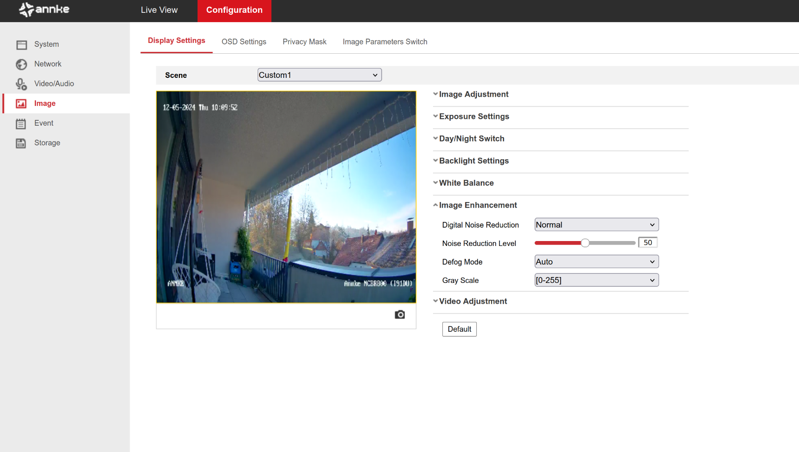Open the Defog Mode dropdown
This screenshot has height=452, width=799.
point(596,262)
